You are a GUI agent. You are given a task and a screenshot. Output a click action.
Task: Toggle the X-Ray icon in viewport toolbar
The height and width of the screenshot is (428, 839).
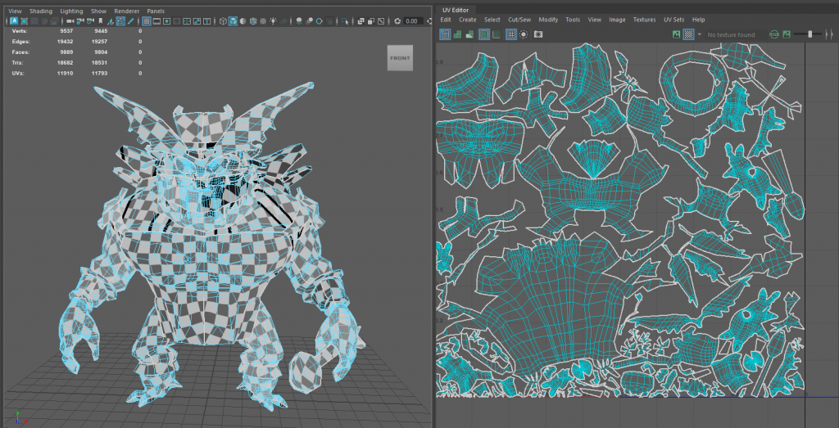tap(361, 21)
